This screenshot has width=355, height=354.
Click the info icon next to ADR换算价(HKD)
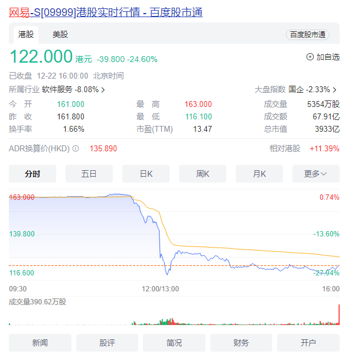coord(76,148)
